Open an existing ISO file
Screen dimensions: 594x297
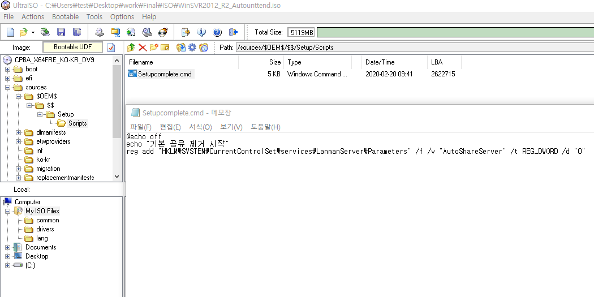(x=24, y=32)
